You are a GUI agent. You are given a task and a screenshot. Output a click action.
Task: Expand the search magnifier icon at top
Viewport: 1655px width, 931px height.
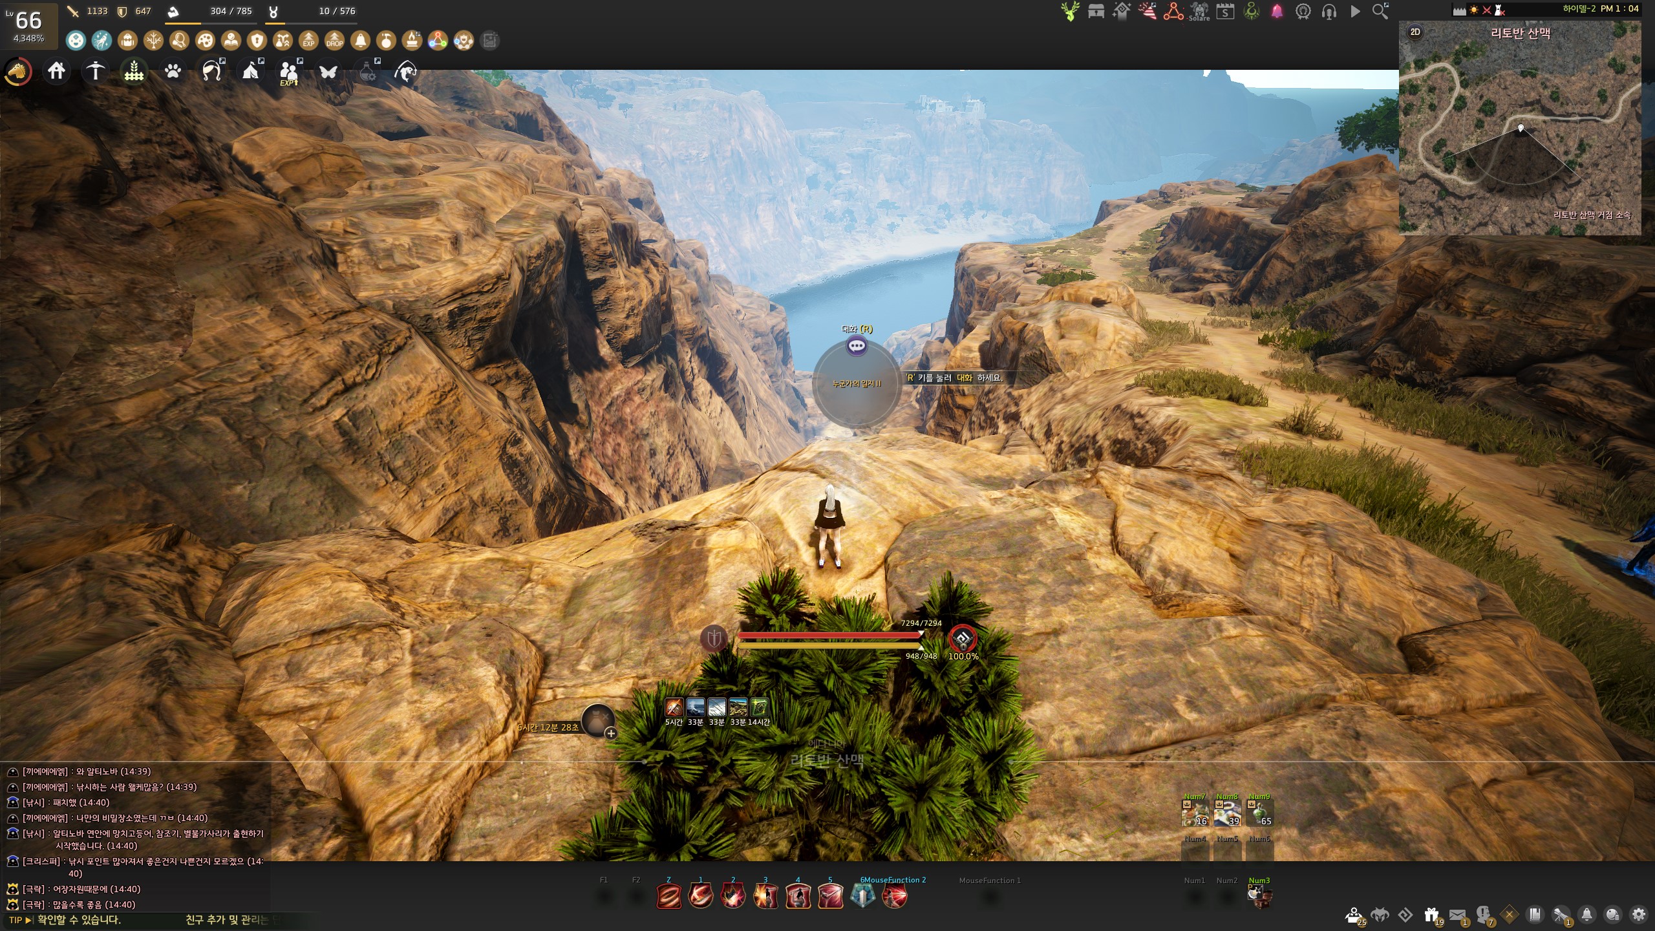1380,12
